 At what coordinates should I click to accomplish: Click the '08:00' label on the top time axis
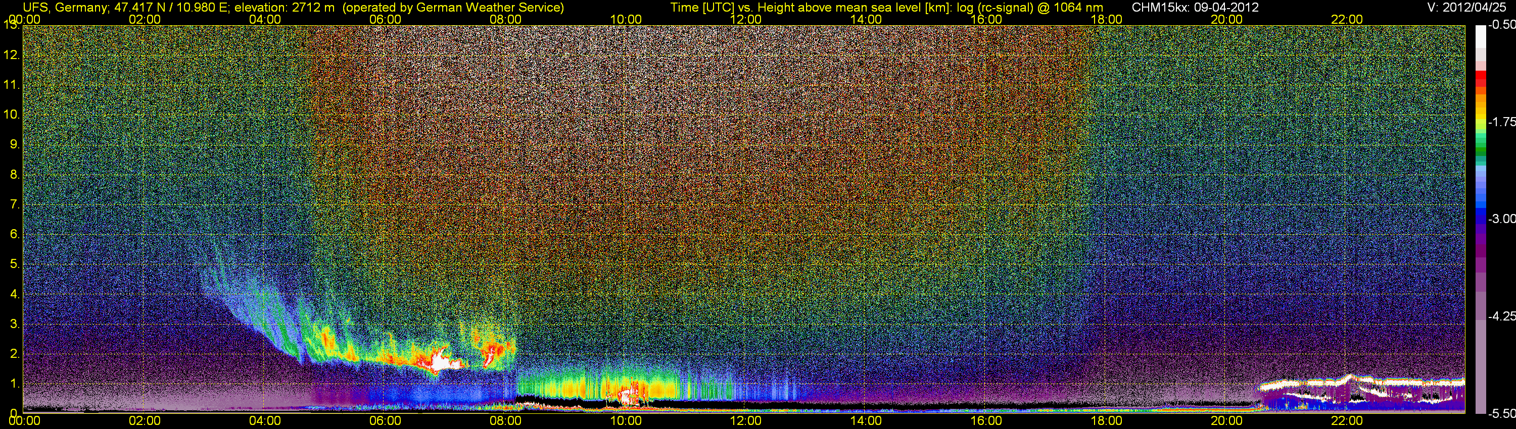point(505,19)
